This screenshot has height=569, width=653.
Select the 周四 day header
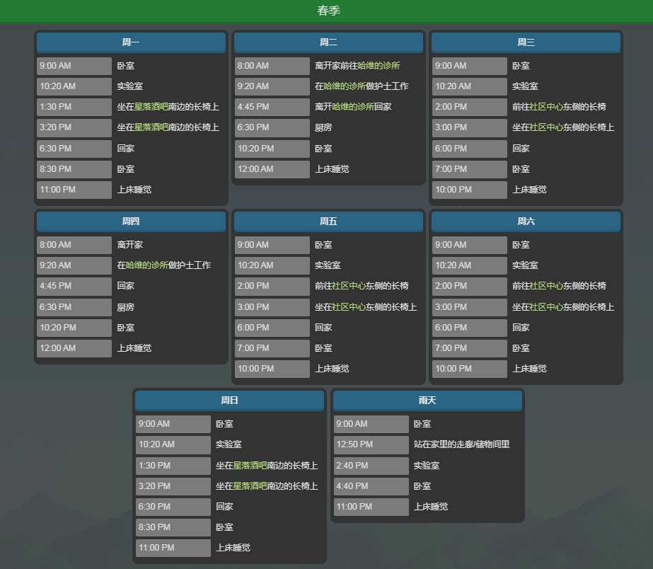coord(131,222)
